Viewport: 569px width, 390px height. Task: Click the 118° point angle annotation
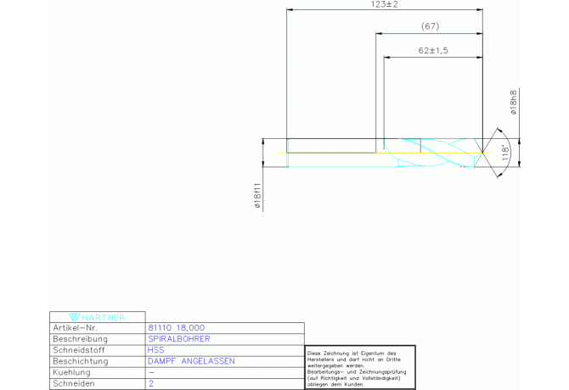tap(506, 153)
